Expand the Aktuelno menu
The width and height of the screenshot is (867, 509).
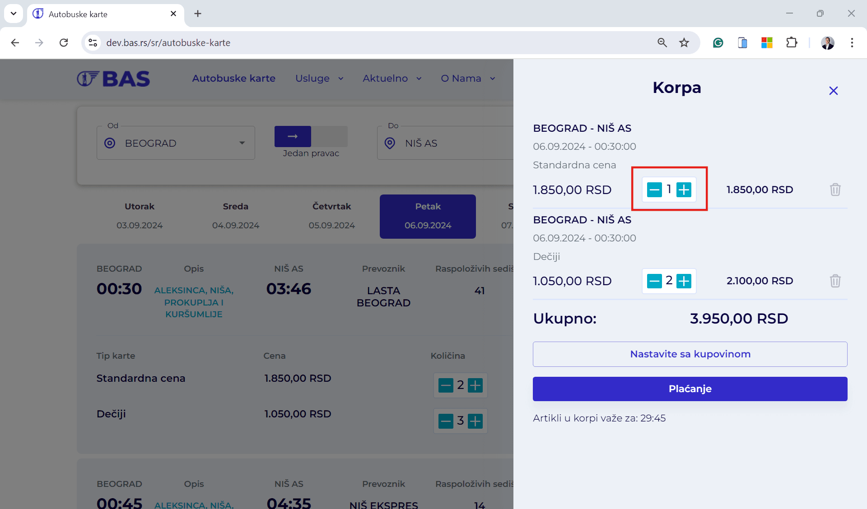coord(392,79)
